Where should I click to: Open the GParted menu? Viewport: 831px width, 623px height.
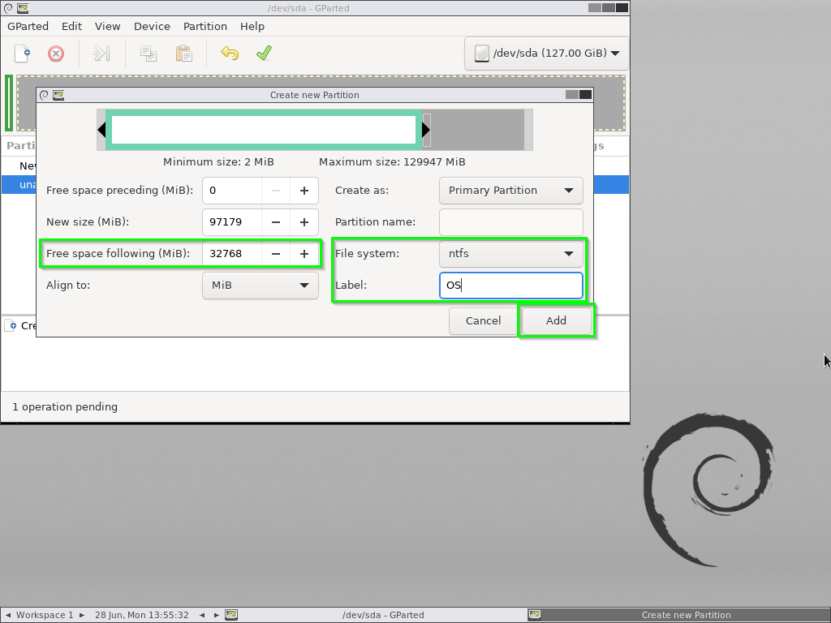(28, 27)
